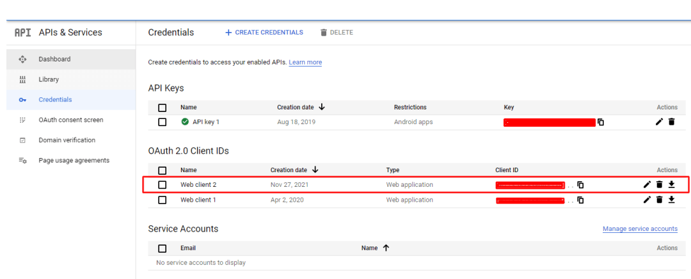Click the DELETE button in header
This screenshot has width=691, height=279.
point(337,33)
